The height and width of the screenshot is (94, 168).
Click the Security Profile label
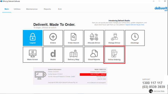point(101,77)
